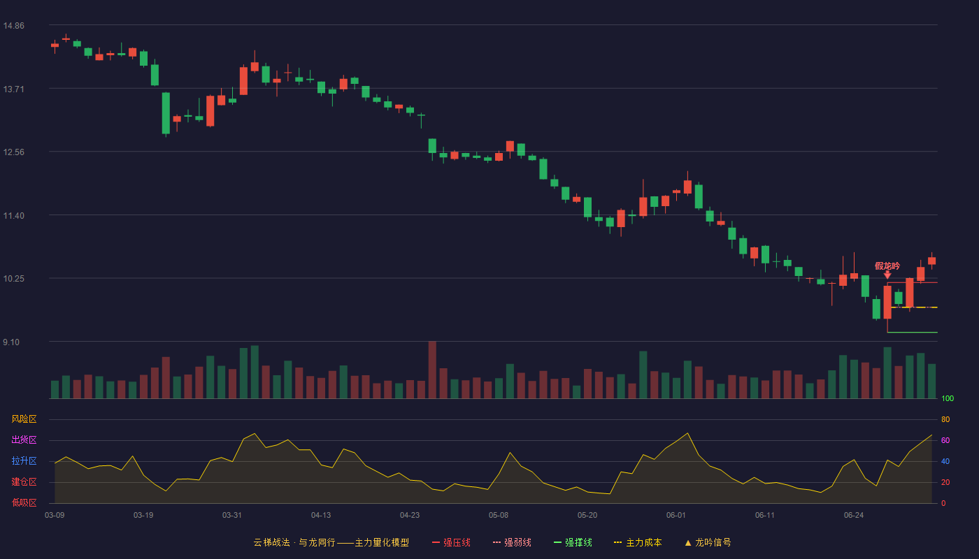Toggle the 强撑线 legend entry

(573, 542)
